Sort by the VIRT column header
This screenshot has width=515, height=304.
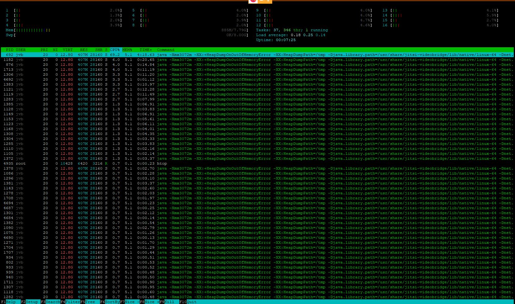tap(68, 50)
